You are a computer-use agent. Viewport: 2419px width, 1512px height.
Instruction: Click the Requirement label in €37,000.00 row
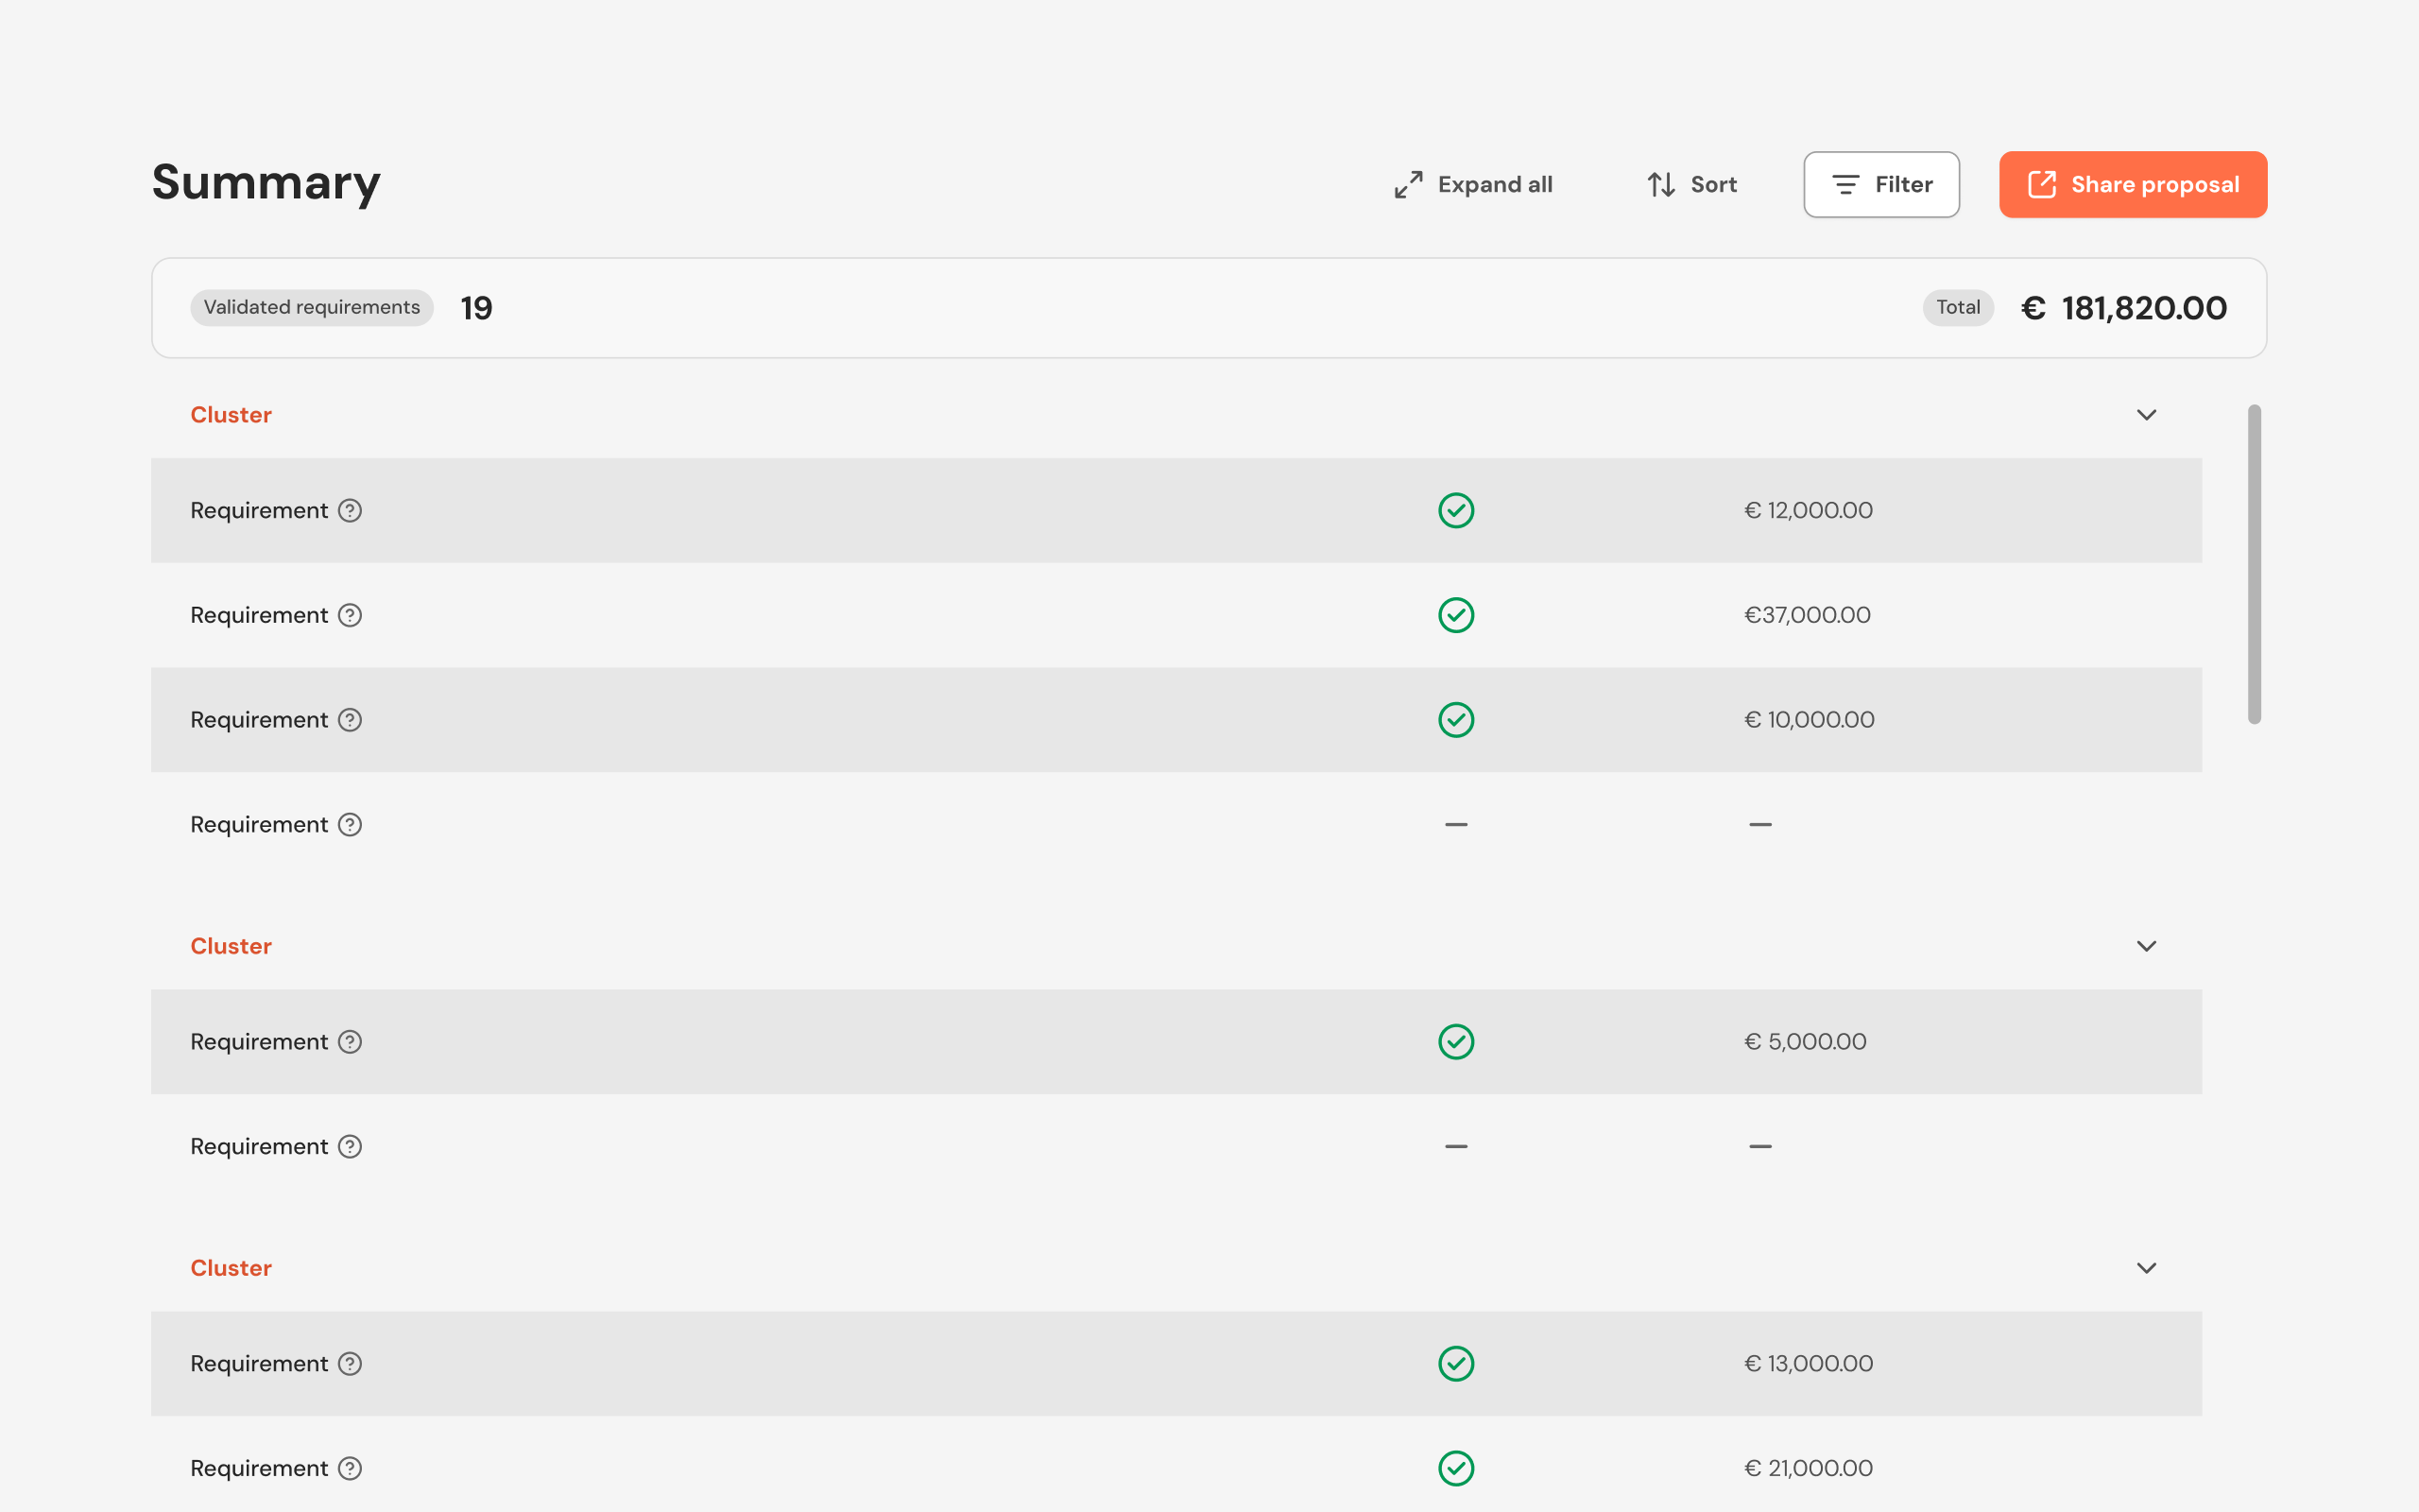pyautogui.click(x=259, y=616)
